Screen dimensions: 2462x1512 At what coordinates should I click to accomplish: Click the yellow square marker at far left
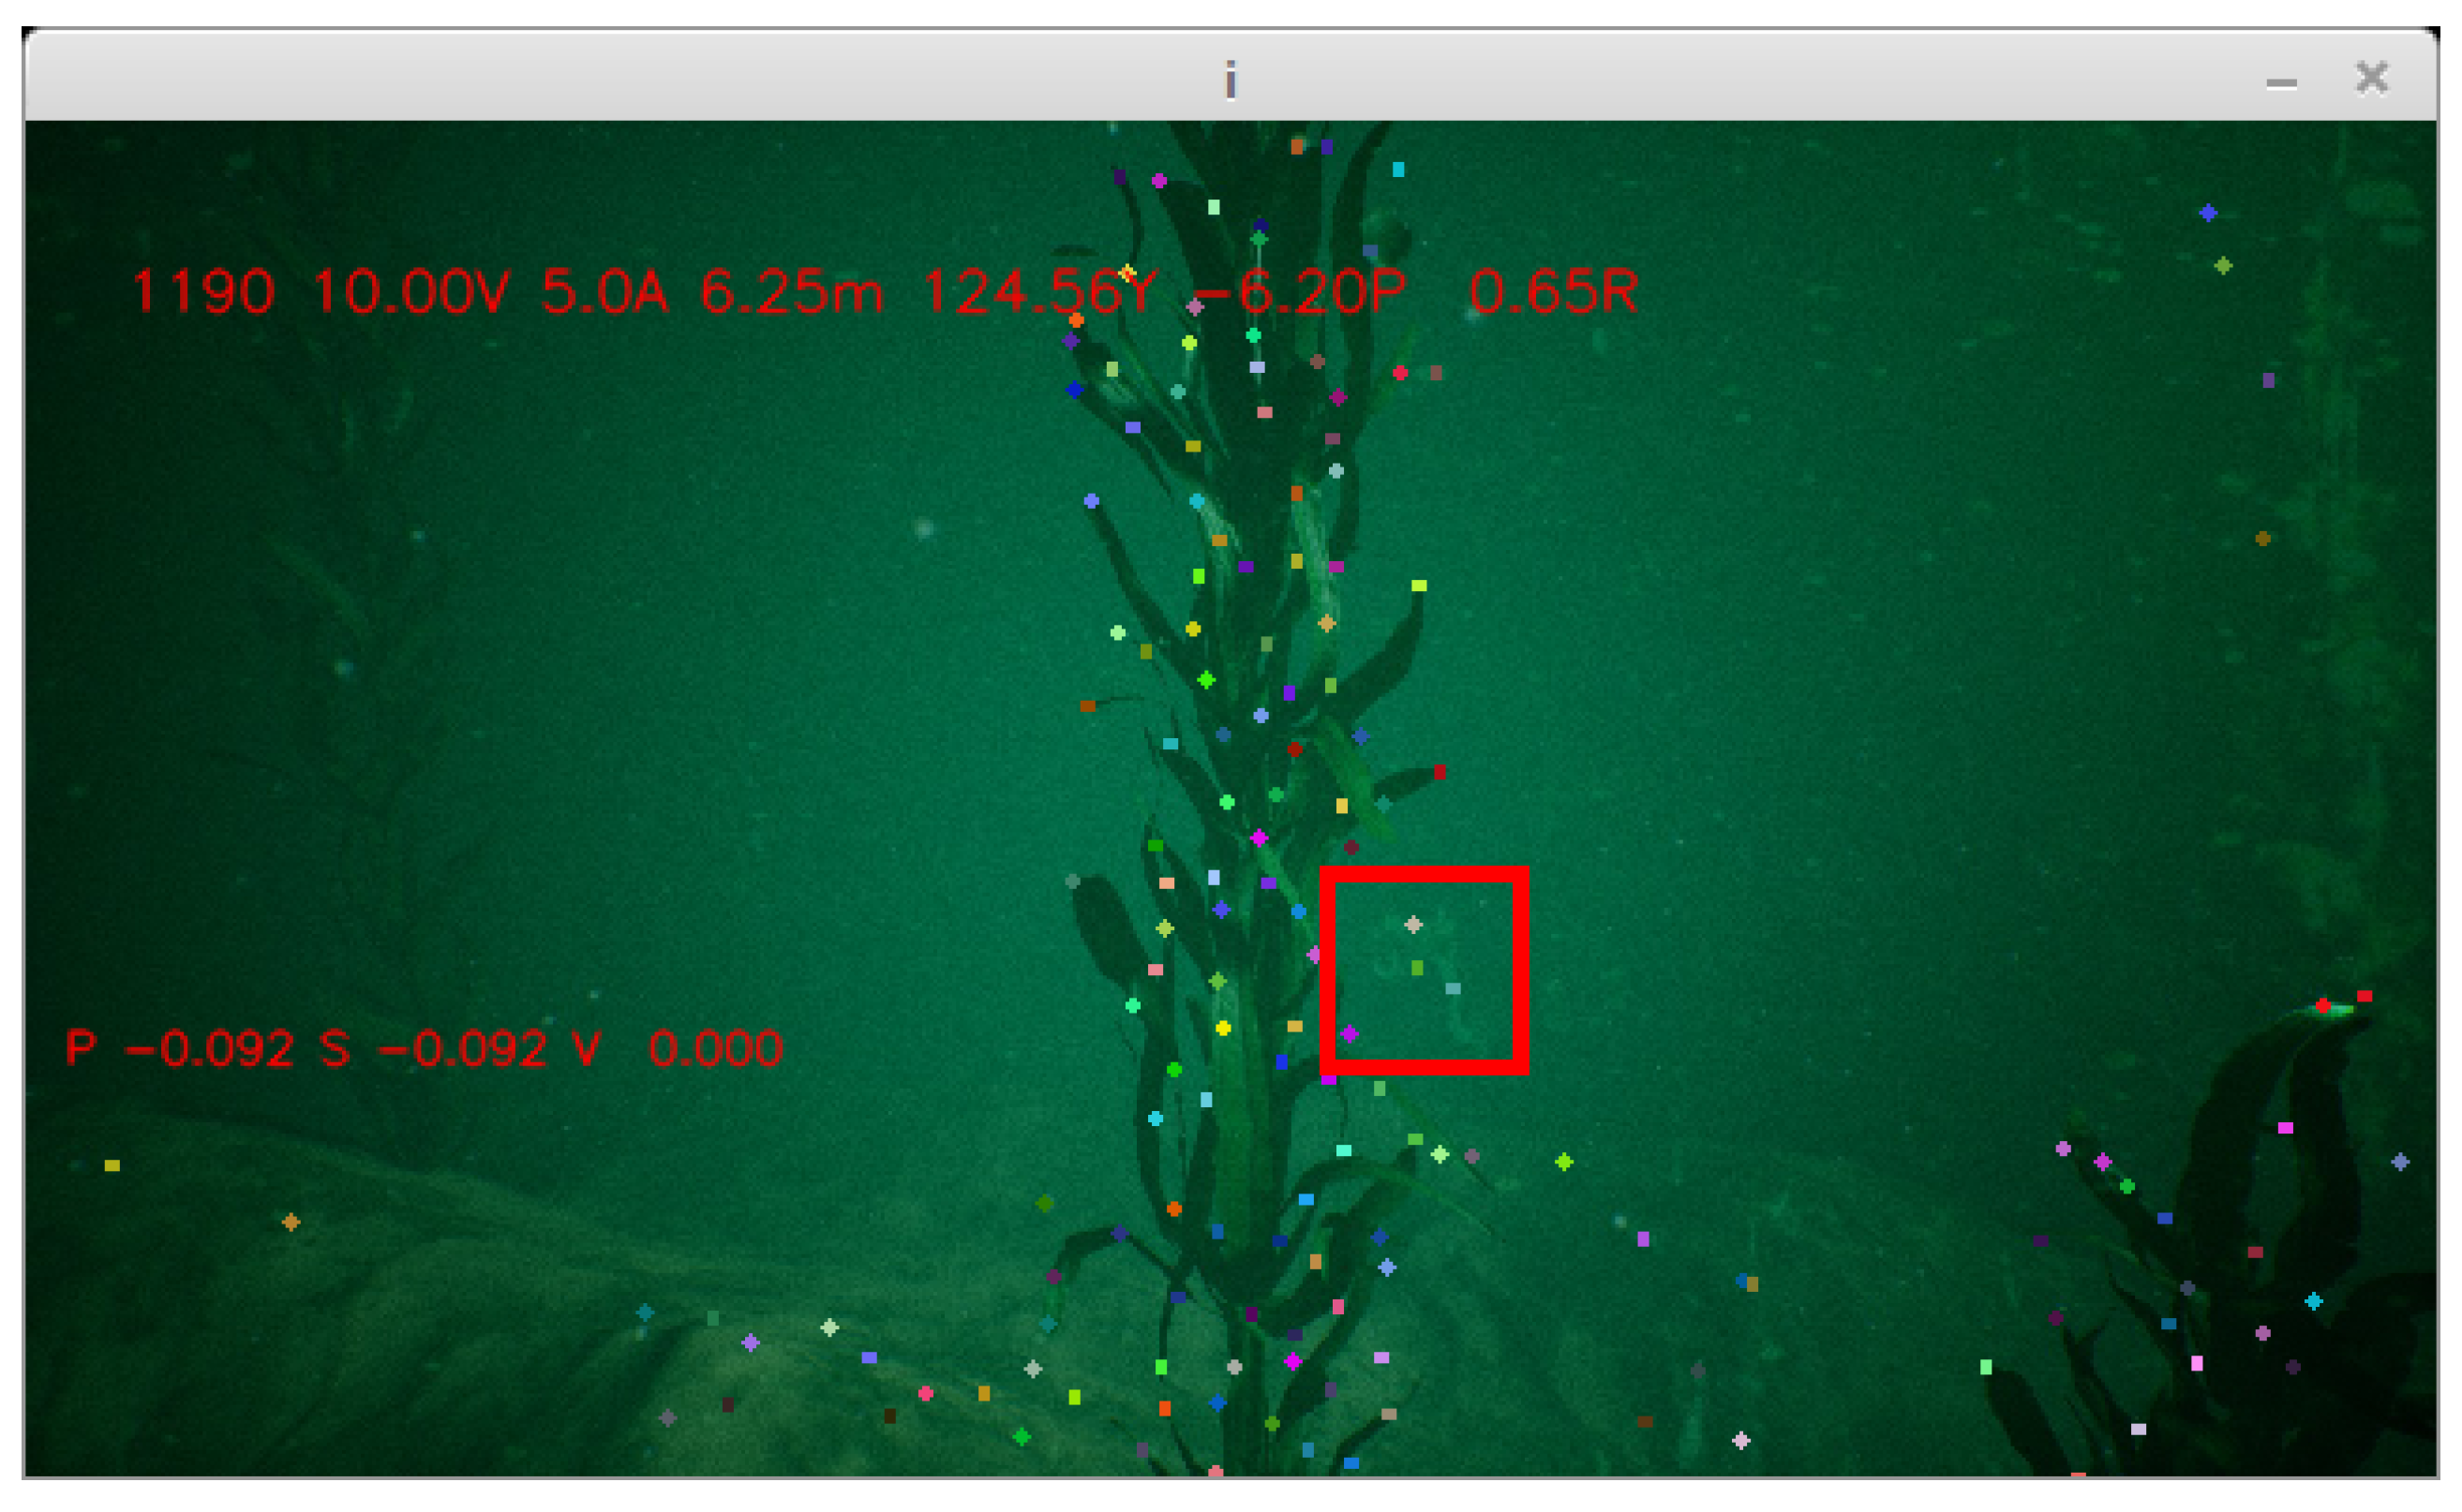tap(112, 1165)
